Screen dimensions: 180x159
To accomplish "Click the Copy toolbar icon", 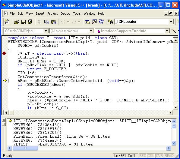I will (x=46, y=22).
